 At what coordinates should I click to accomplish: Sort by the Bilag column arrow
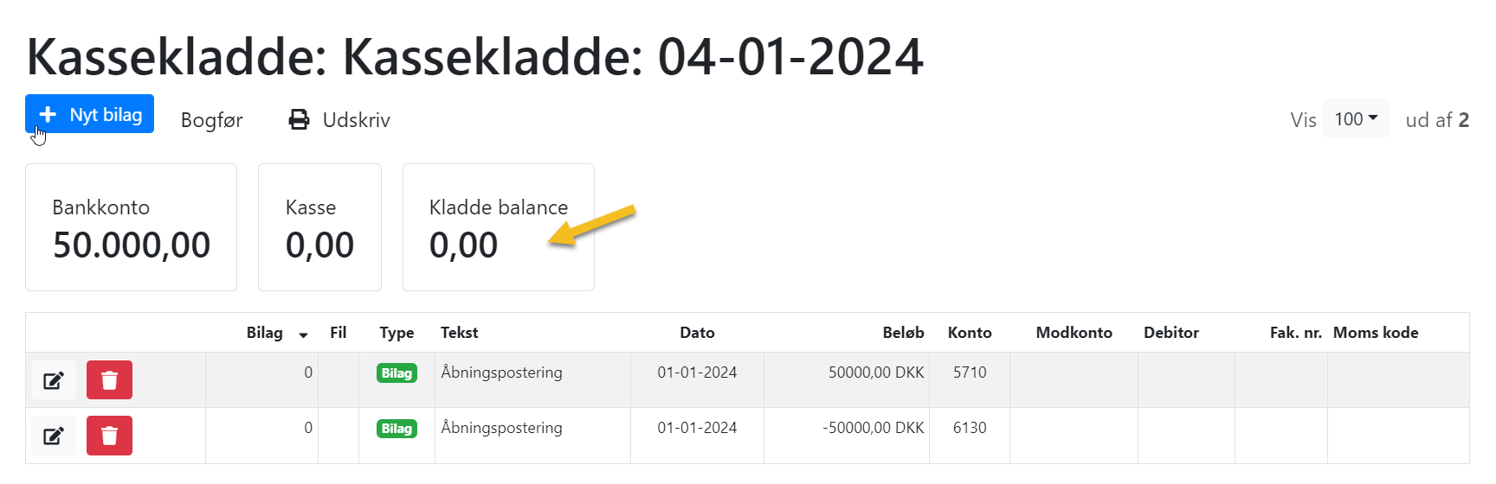click(303, 335)
